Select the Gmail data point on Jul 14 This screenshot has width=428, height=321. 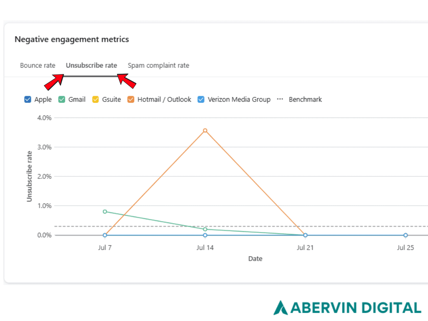205,229
